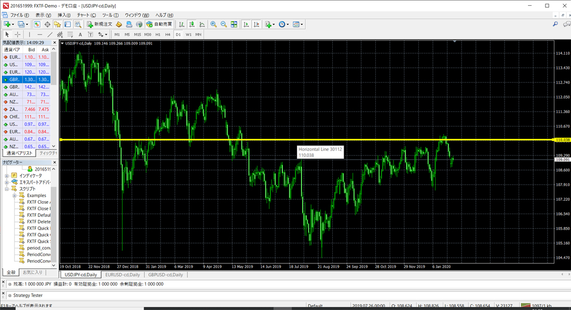
Task: Expand Examples folder node
Action: pyautogui.click(x=15, y=195)
